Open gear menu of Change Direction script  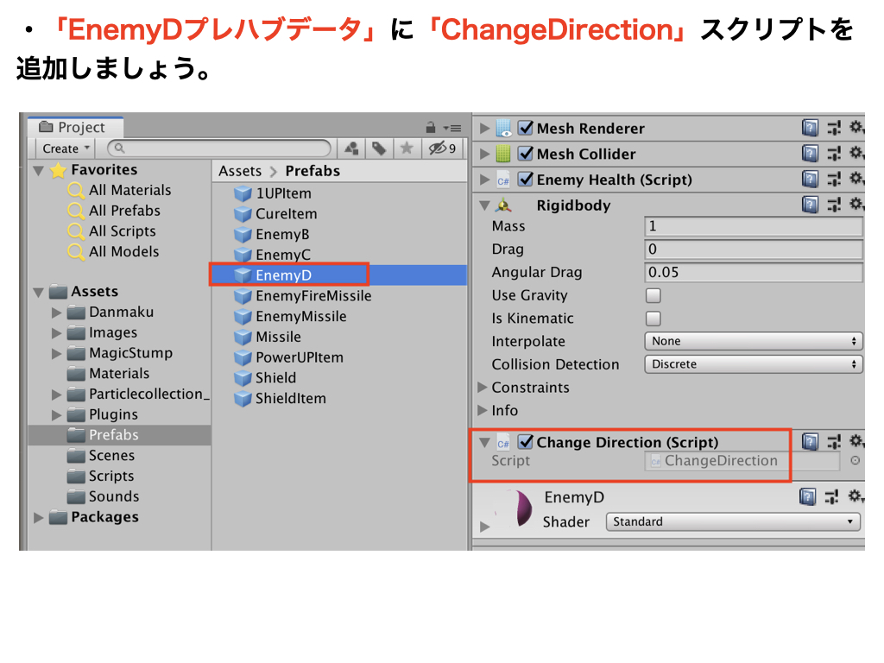pyautogui.click(x=856, y=441)
